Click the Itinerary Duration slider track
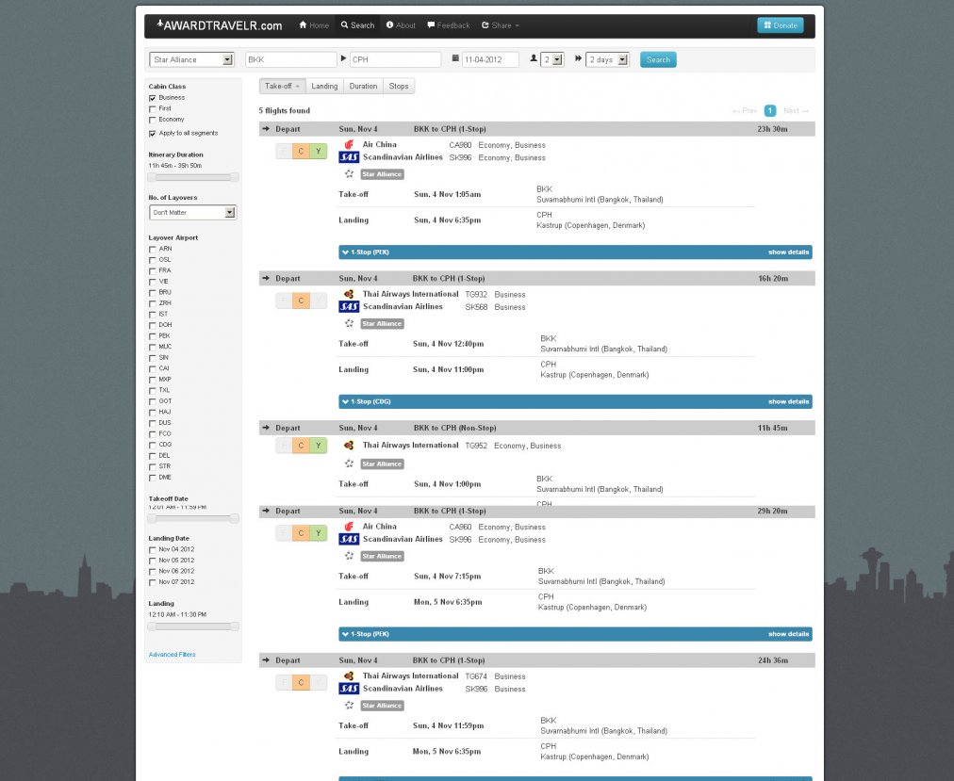Image resolution: width=954 pixels, height=781 pixels. click(193, 177)
